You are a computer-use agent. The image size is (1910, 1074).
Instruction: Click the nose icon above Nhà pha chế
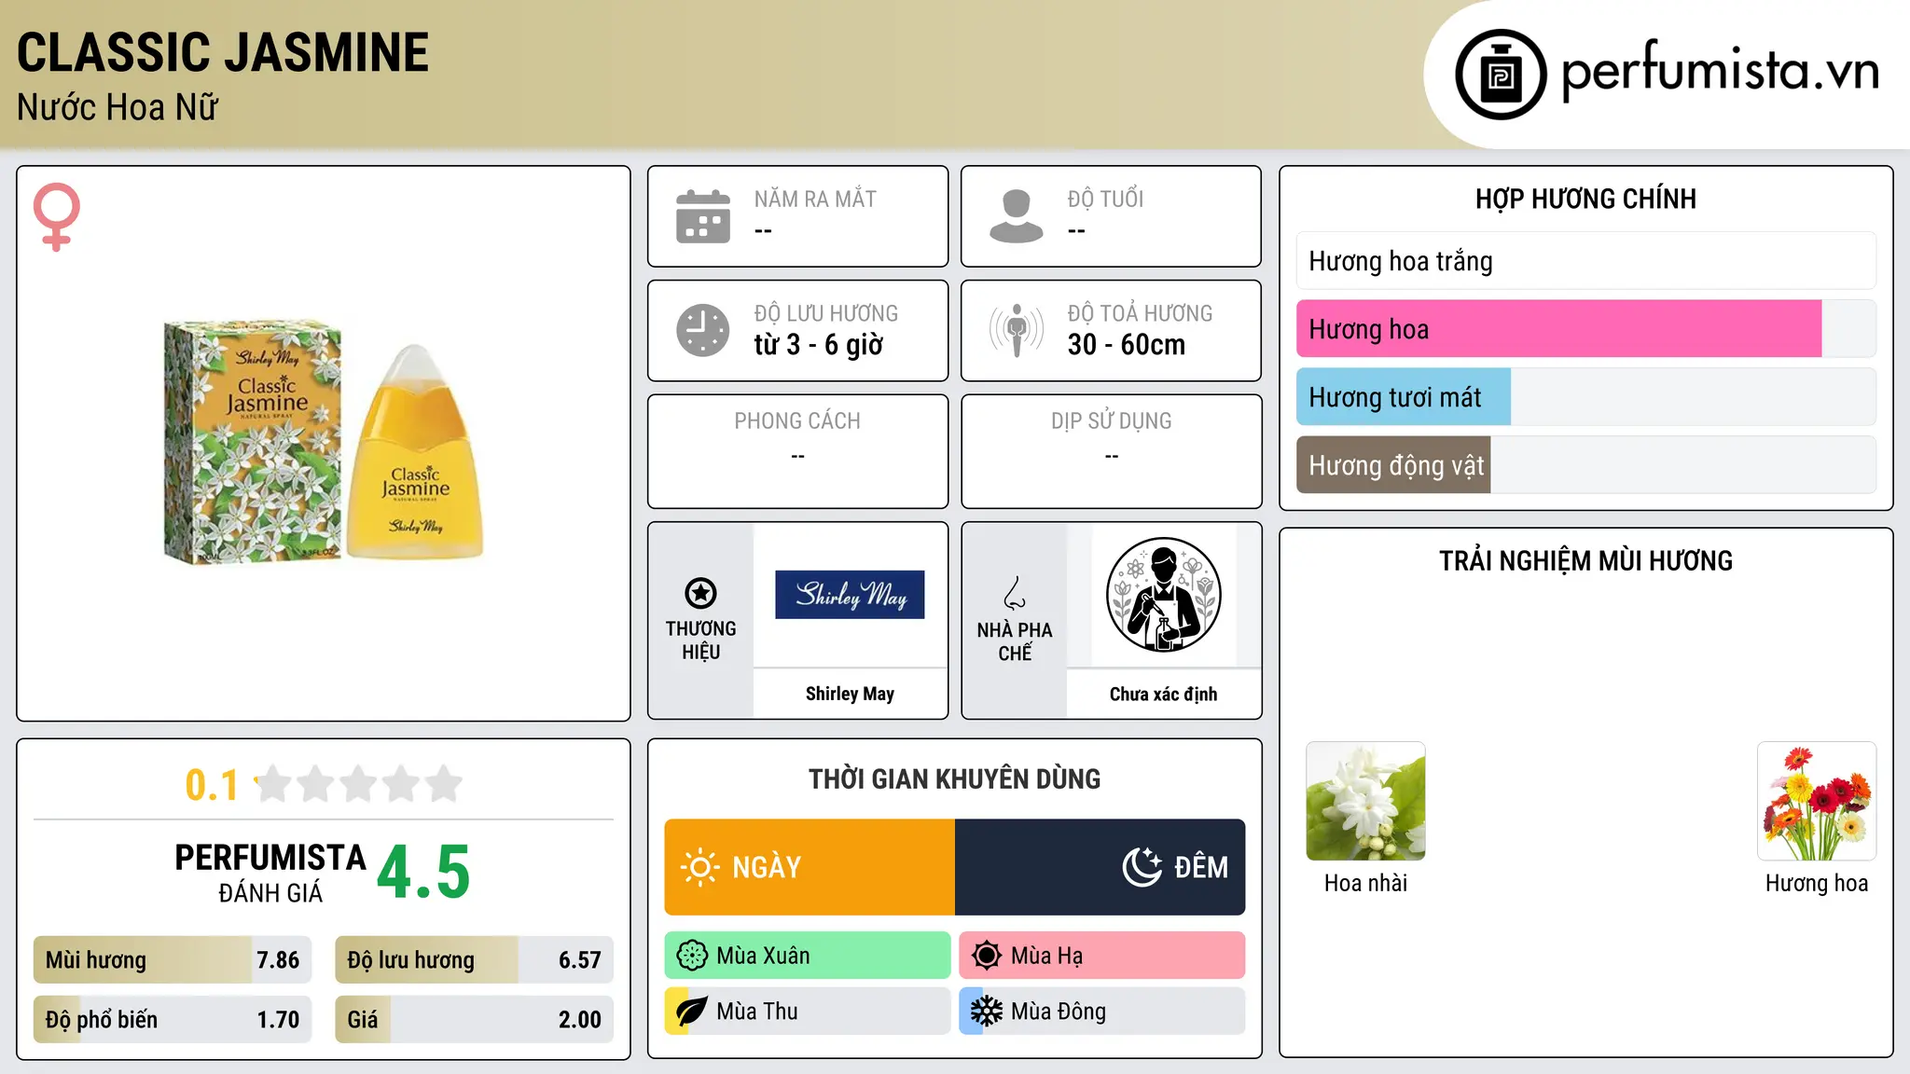click(1015, 593)
